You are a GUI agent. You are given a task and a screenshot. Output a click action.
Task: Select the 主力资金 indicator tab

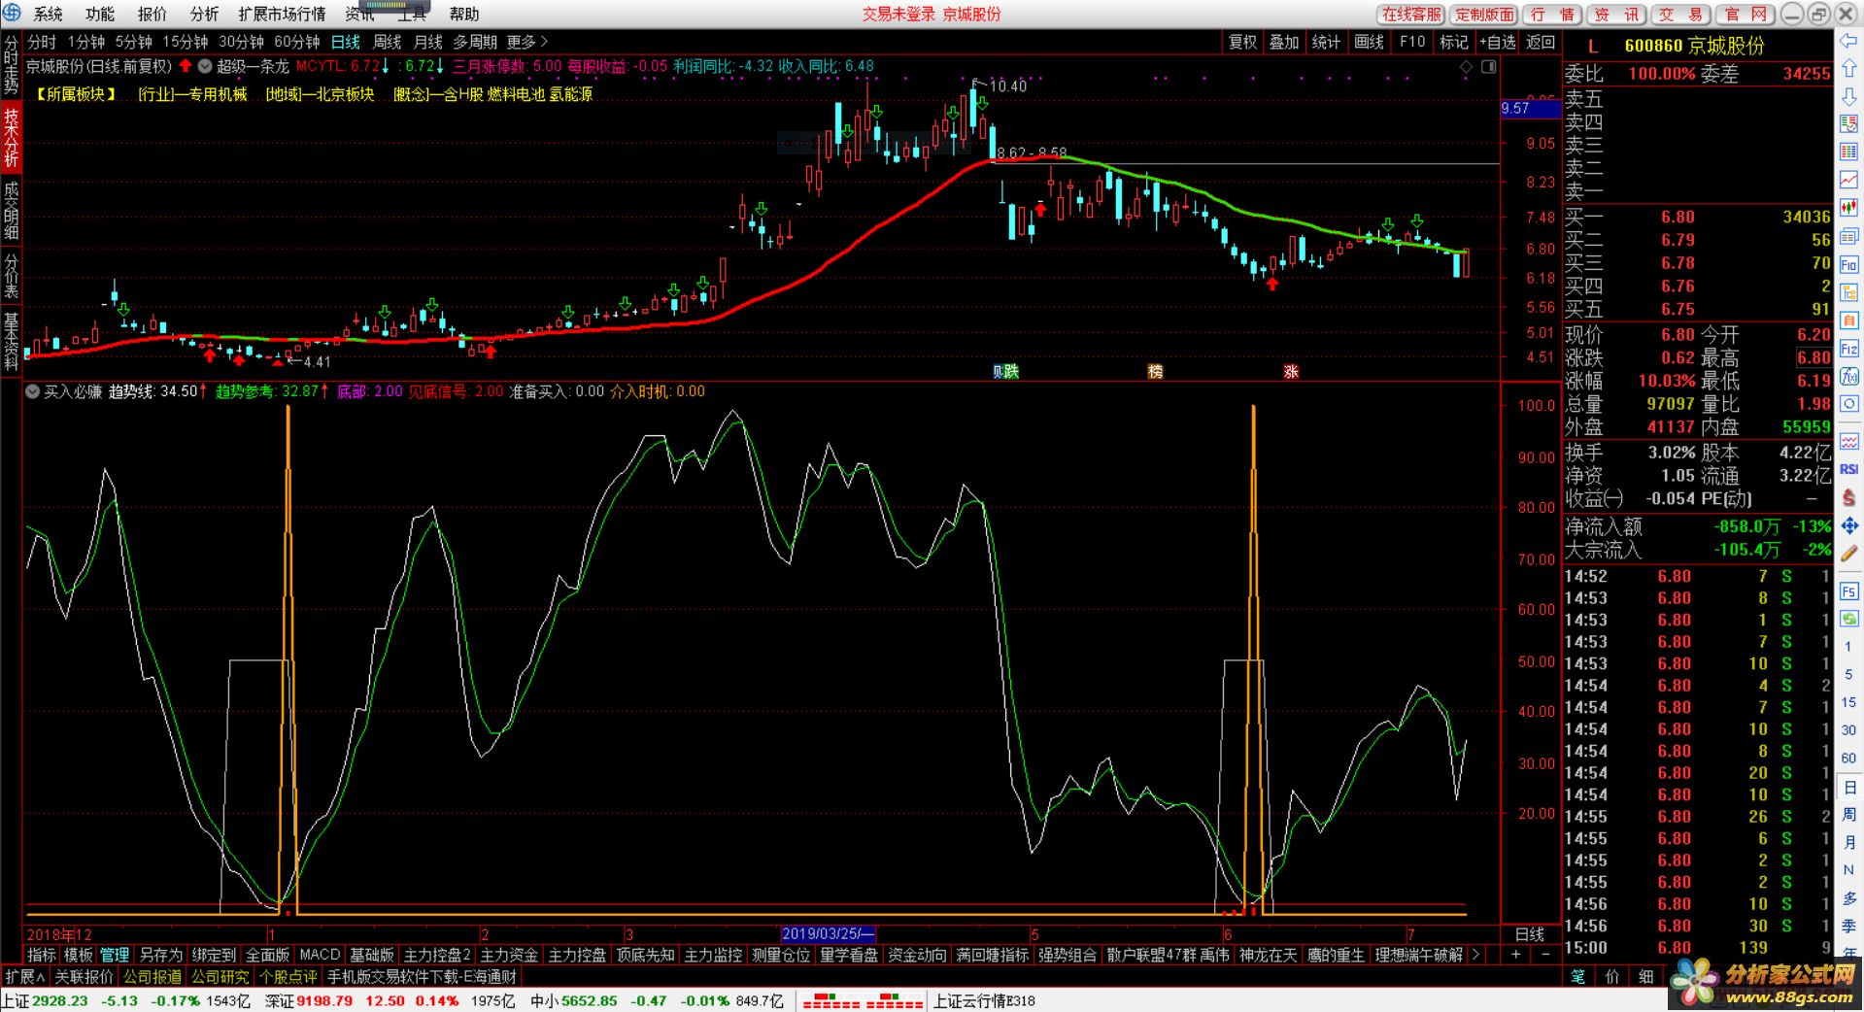pyautogui.click(x=508, y=955)
